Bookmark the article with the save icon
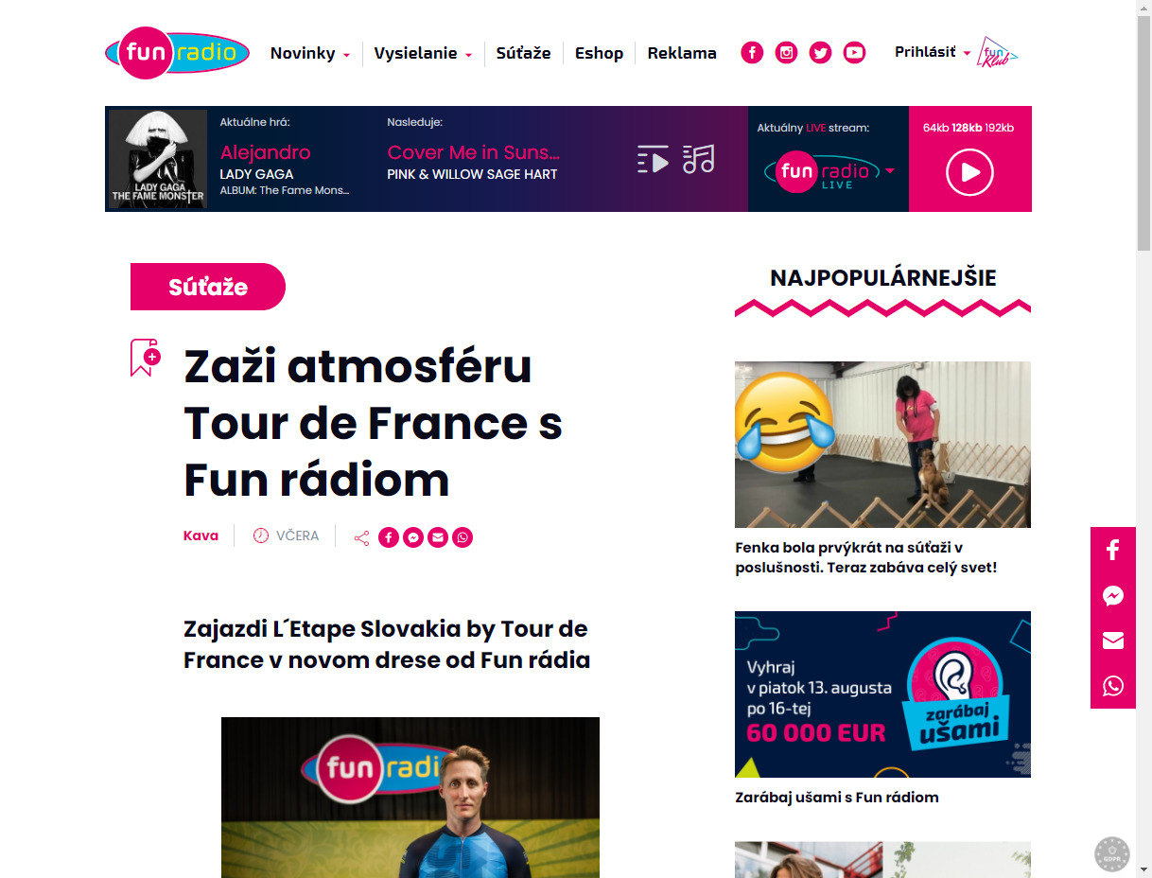 [145, 358]
